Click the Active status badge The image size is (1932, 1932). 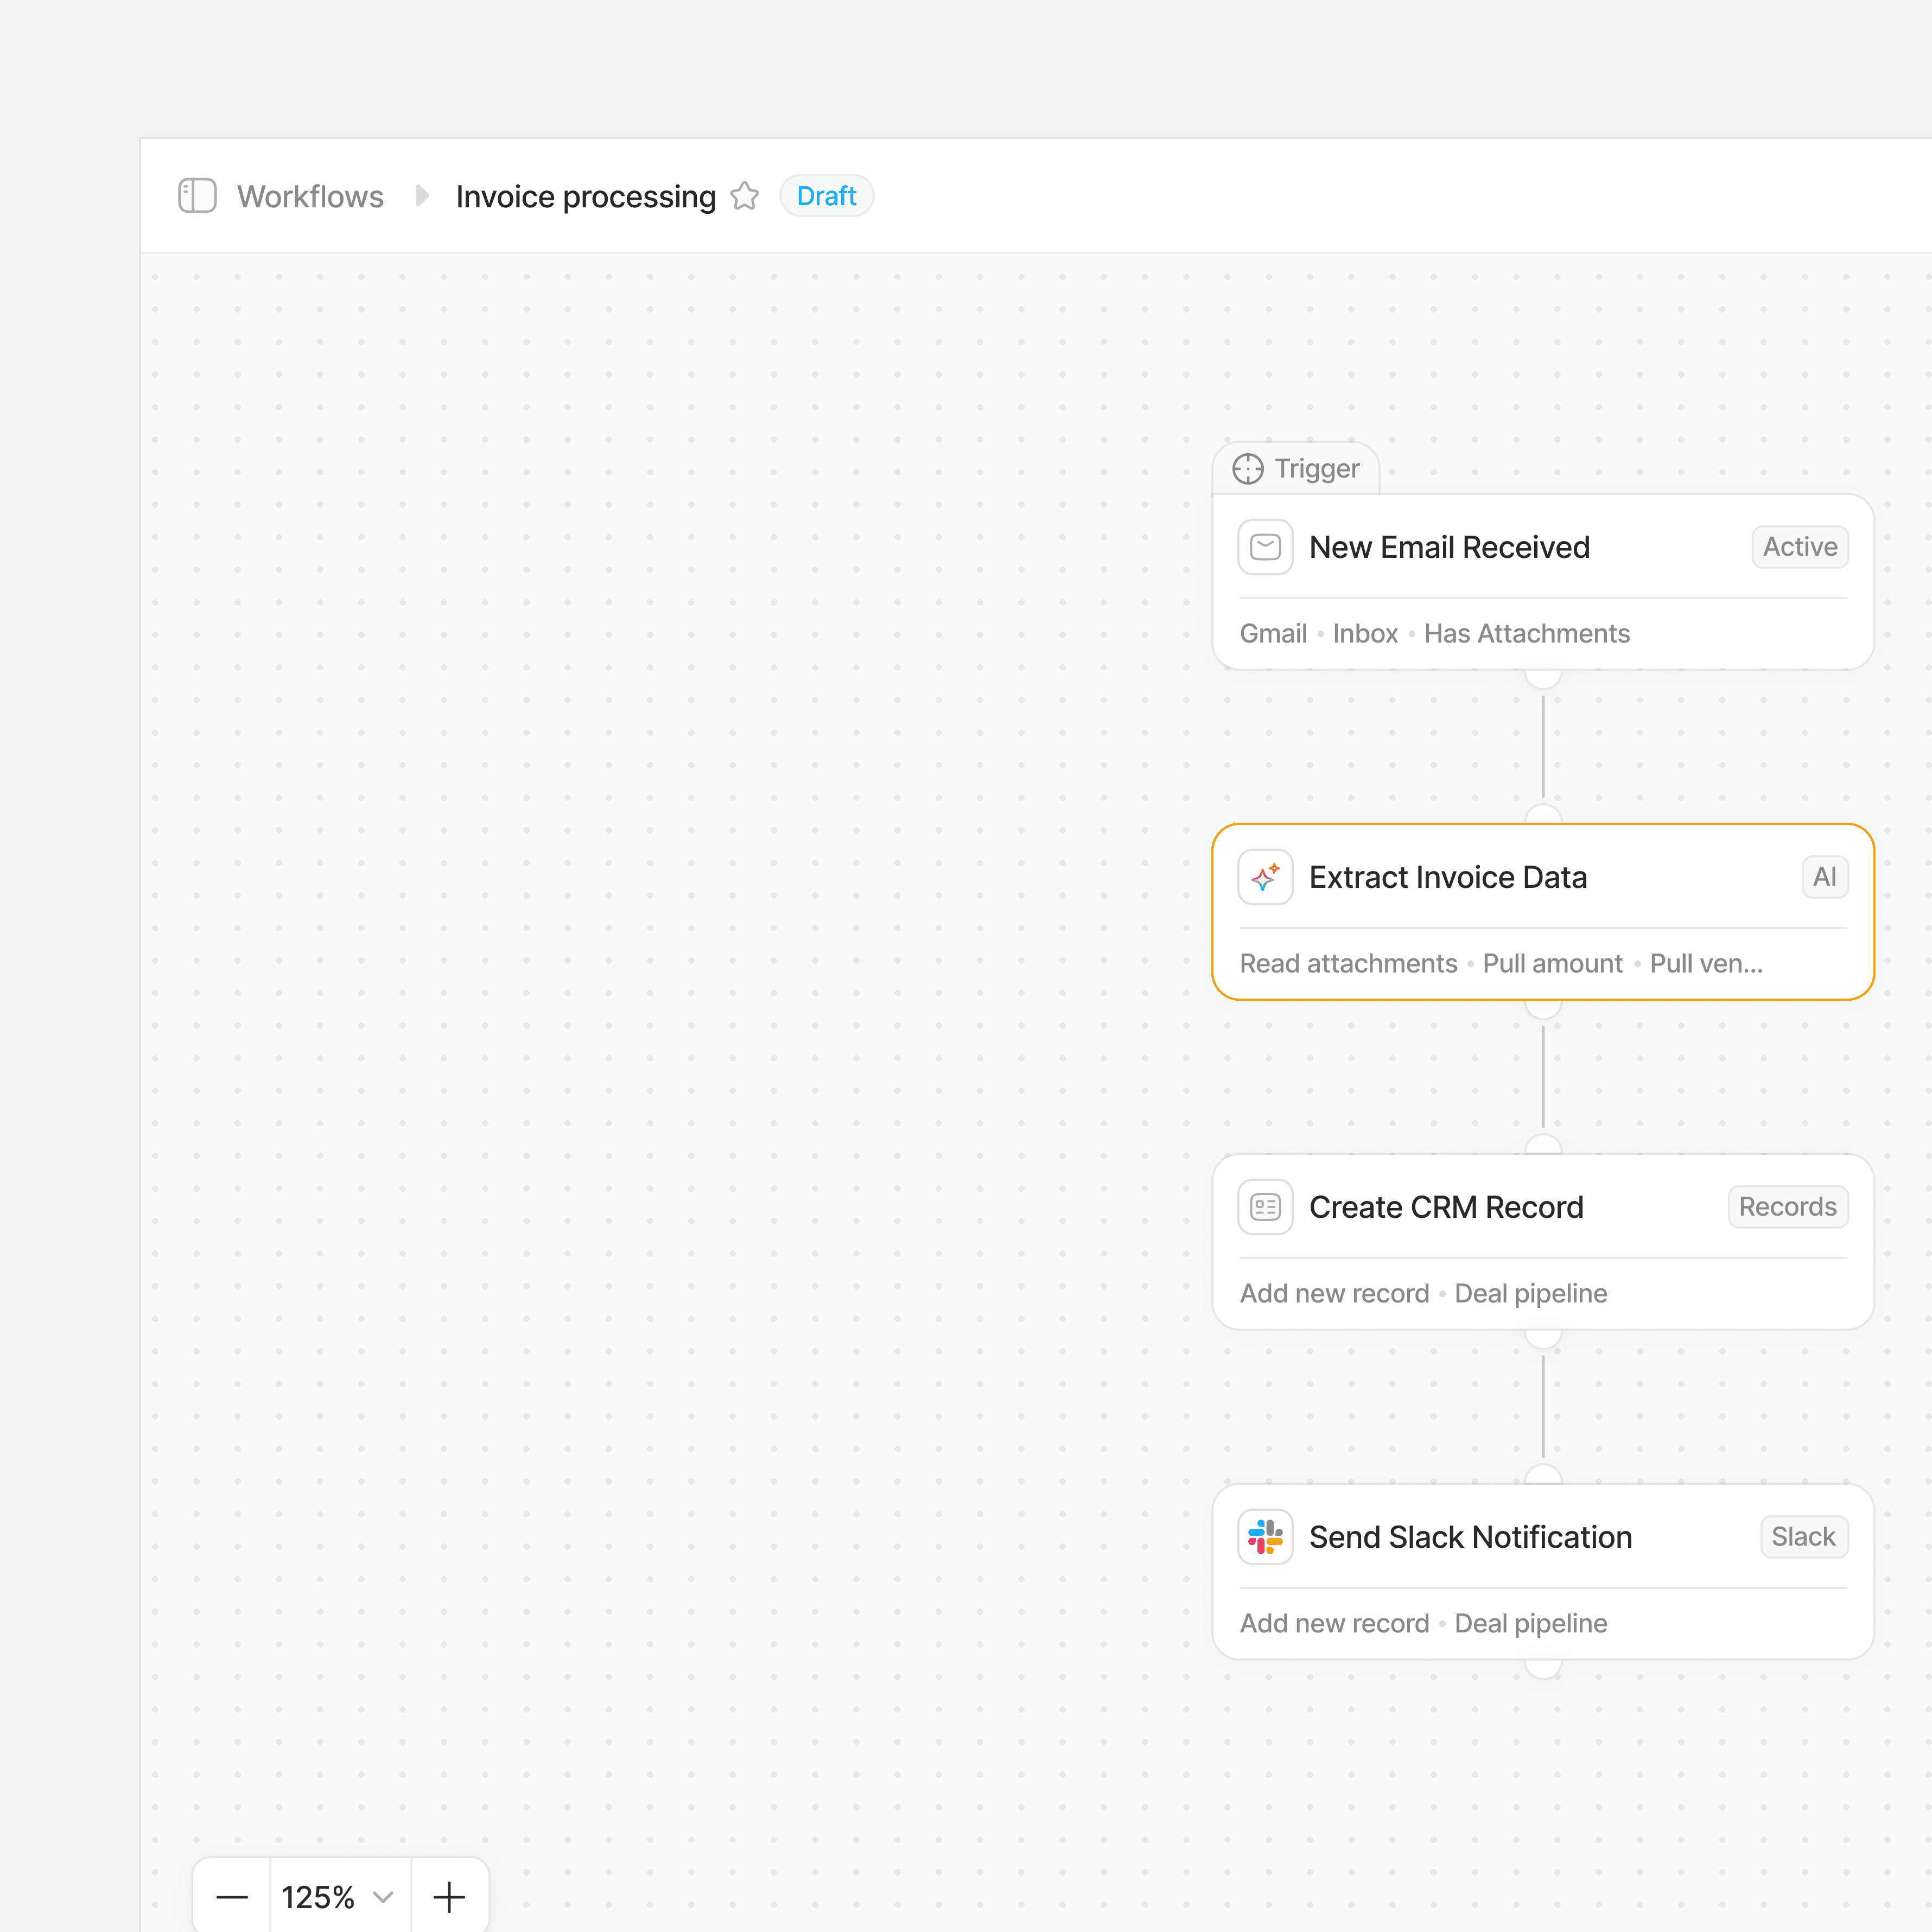(x=1799, y=547)
